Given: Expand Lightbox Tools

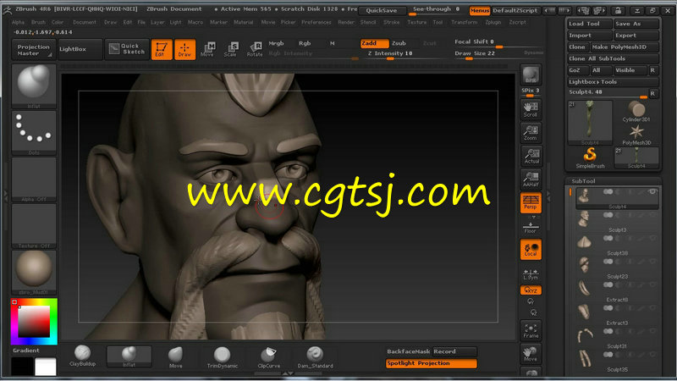Looking at the screenshot, I should pos(613,81).
